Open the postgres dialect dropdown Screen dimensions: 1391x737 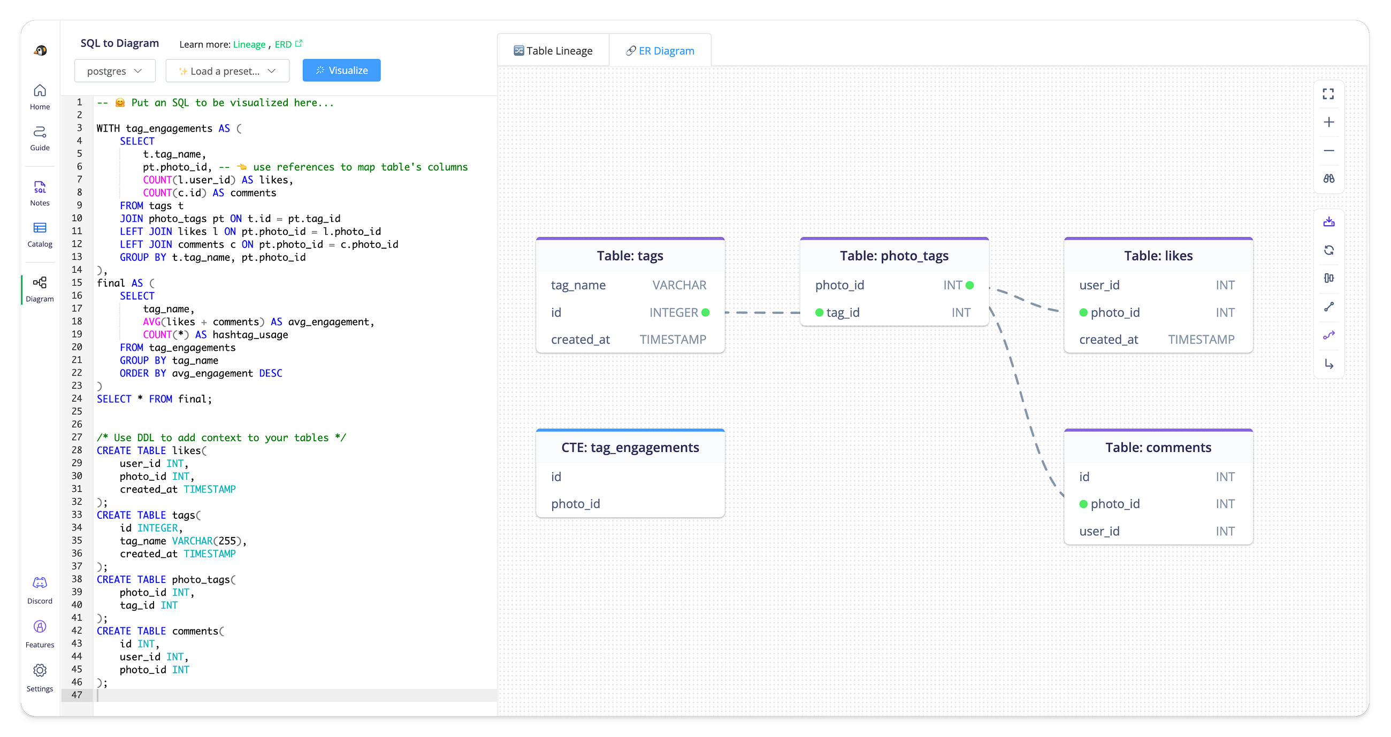(x=114, y=71)
